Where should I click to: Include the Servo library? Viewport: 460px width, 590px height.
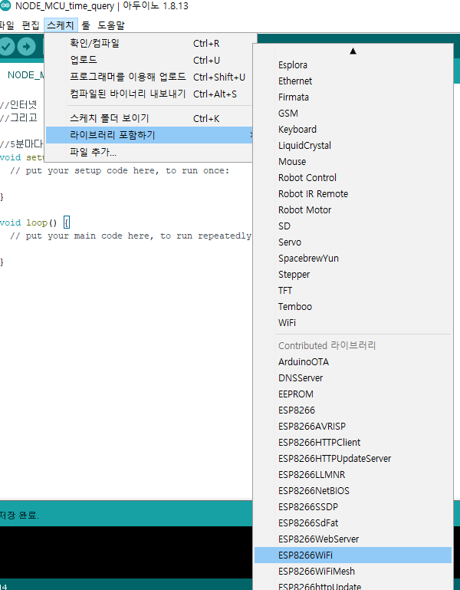[x=353, y=242]
